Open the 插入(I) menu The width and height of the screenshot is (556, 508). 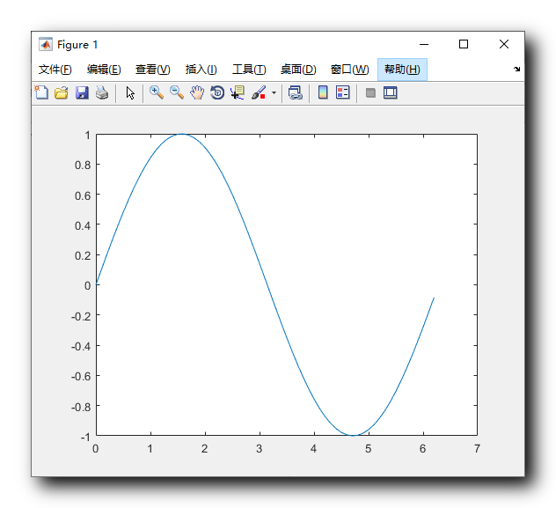(201, 70)
